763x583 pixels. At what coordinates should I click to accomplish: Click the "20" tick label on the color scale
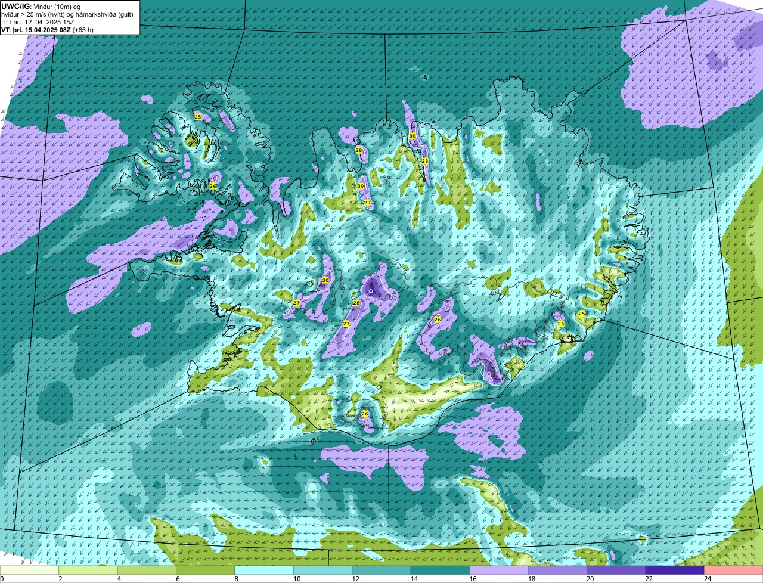(590, 579)
